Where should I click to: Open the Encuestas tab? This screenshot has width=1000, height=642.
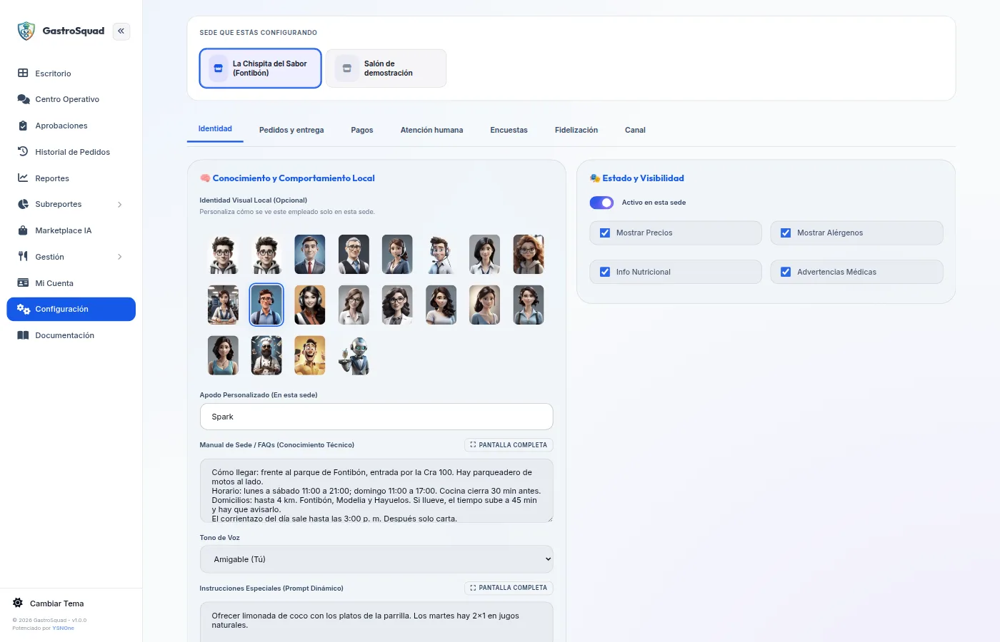click(x=509, y=130)
